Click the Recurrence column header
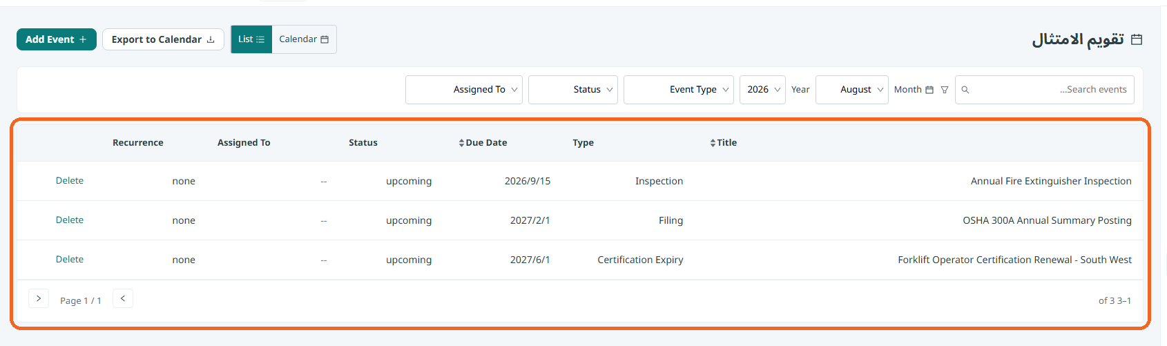1167x346 pixels. tap(138, 143)
